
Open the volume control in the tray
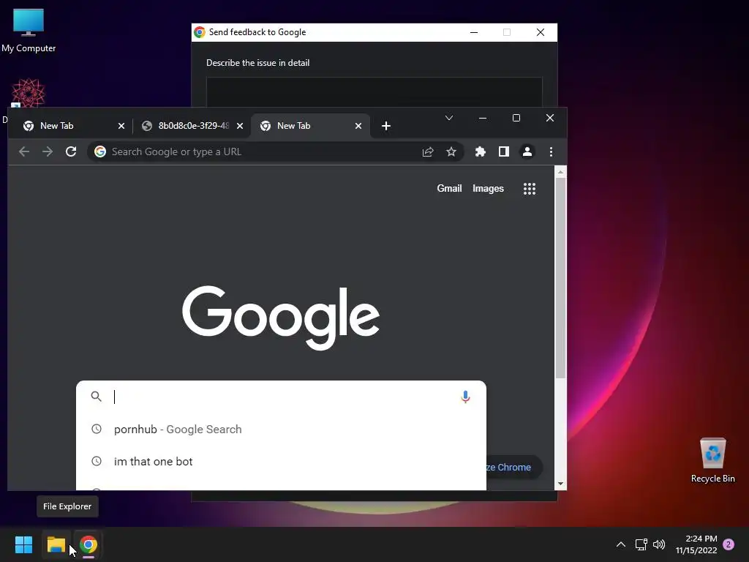coord(659,544)
